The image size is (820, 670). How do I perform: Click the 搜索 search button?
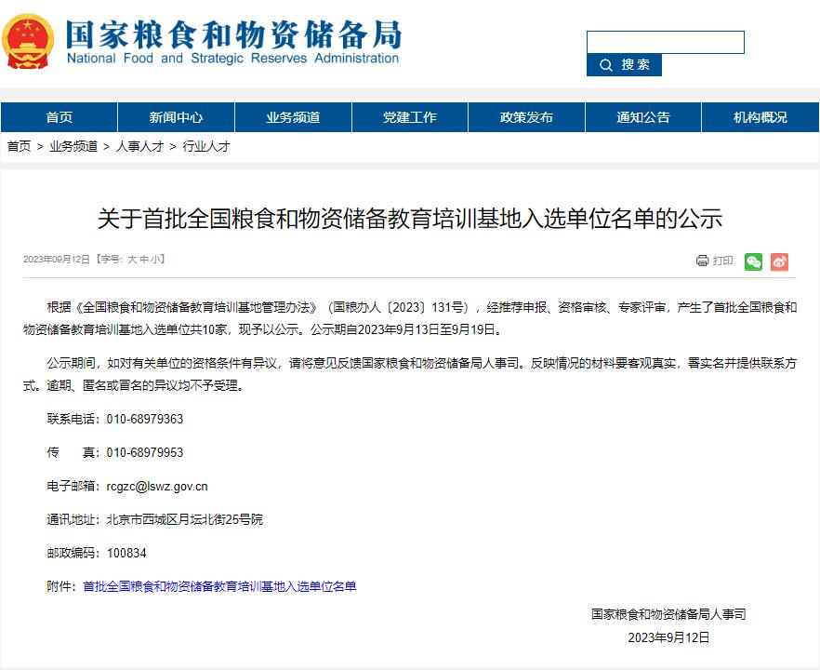point(624,65)
